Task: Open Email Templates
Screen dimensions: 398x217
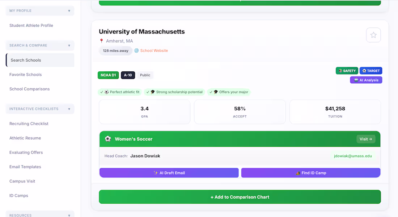Action: click(25, 167)
